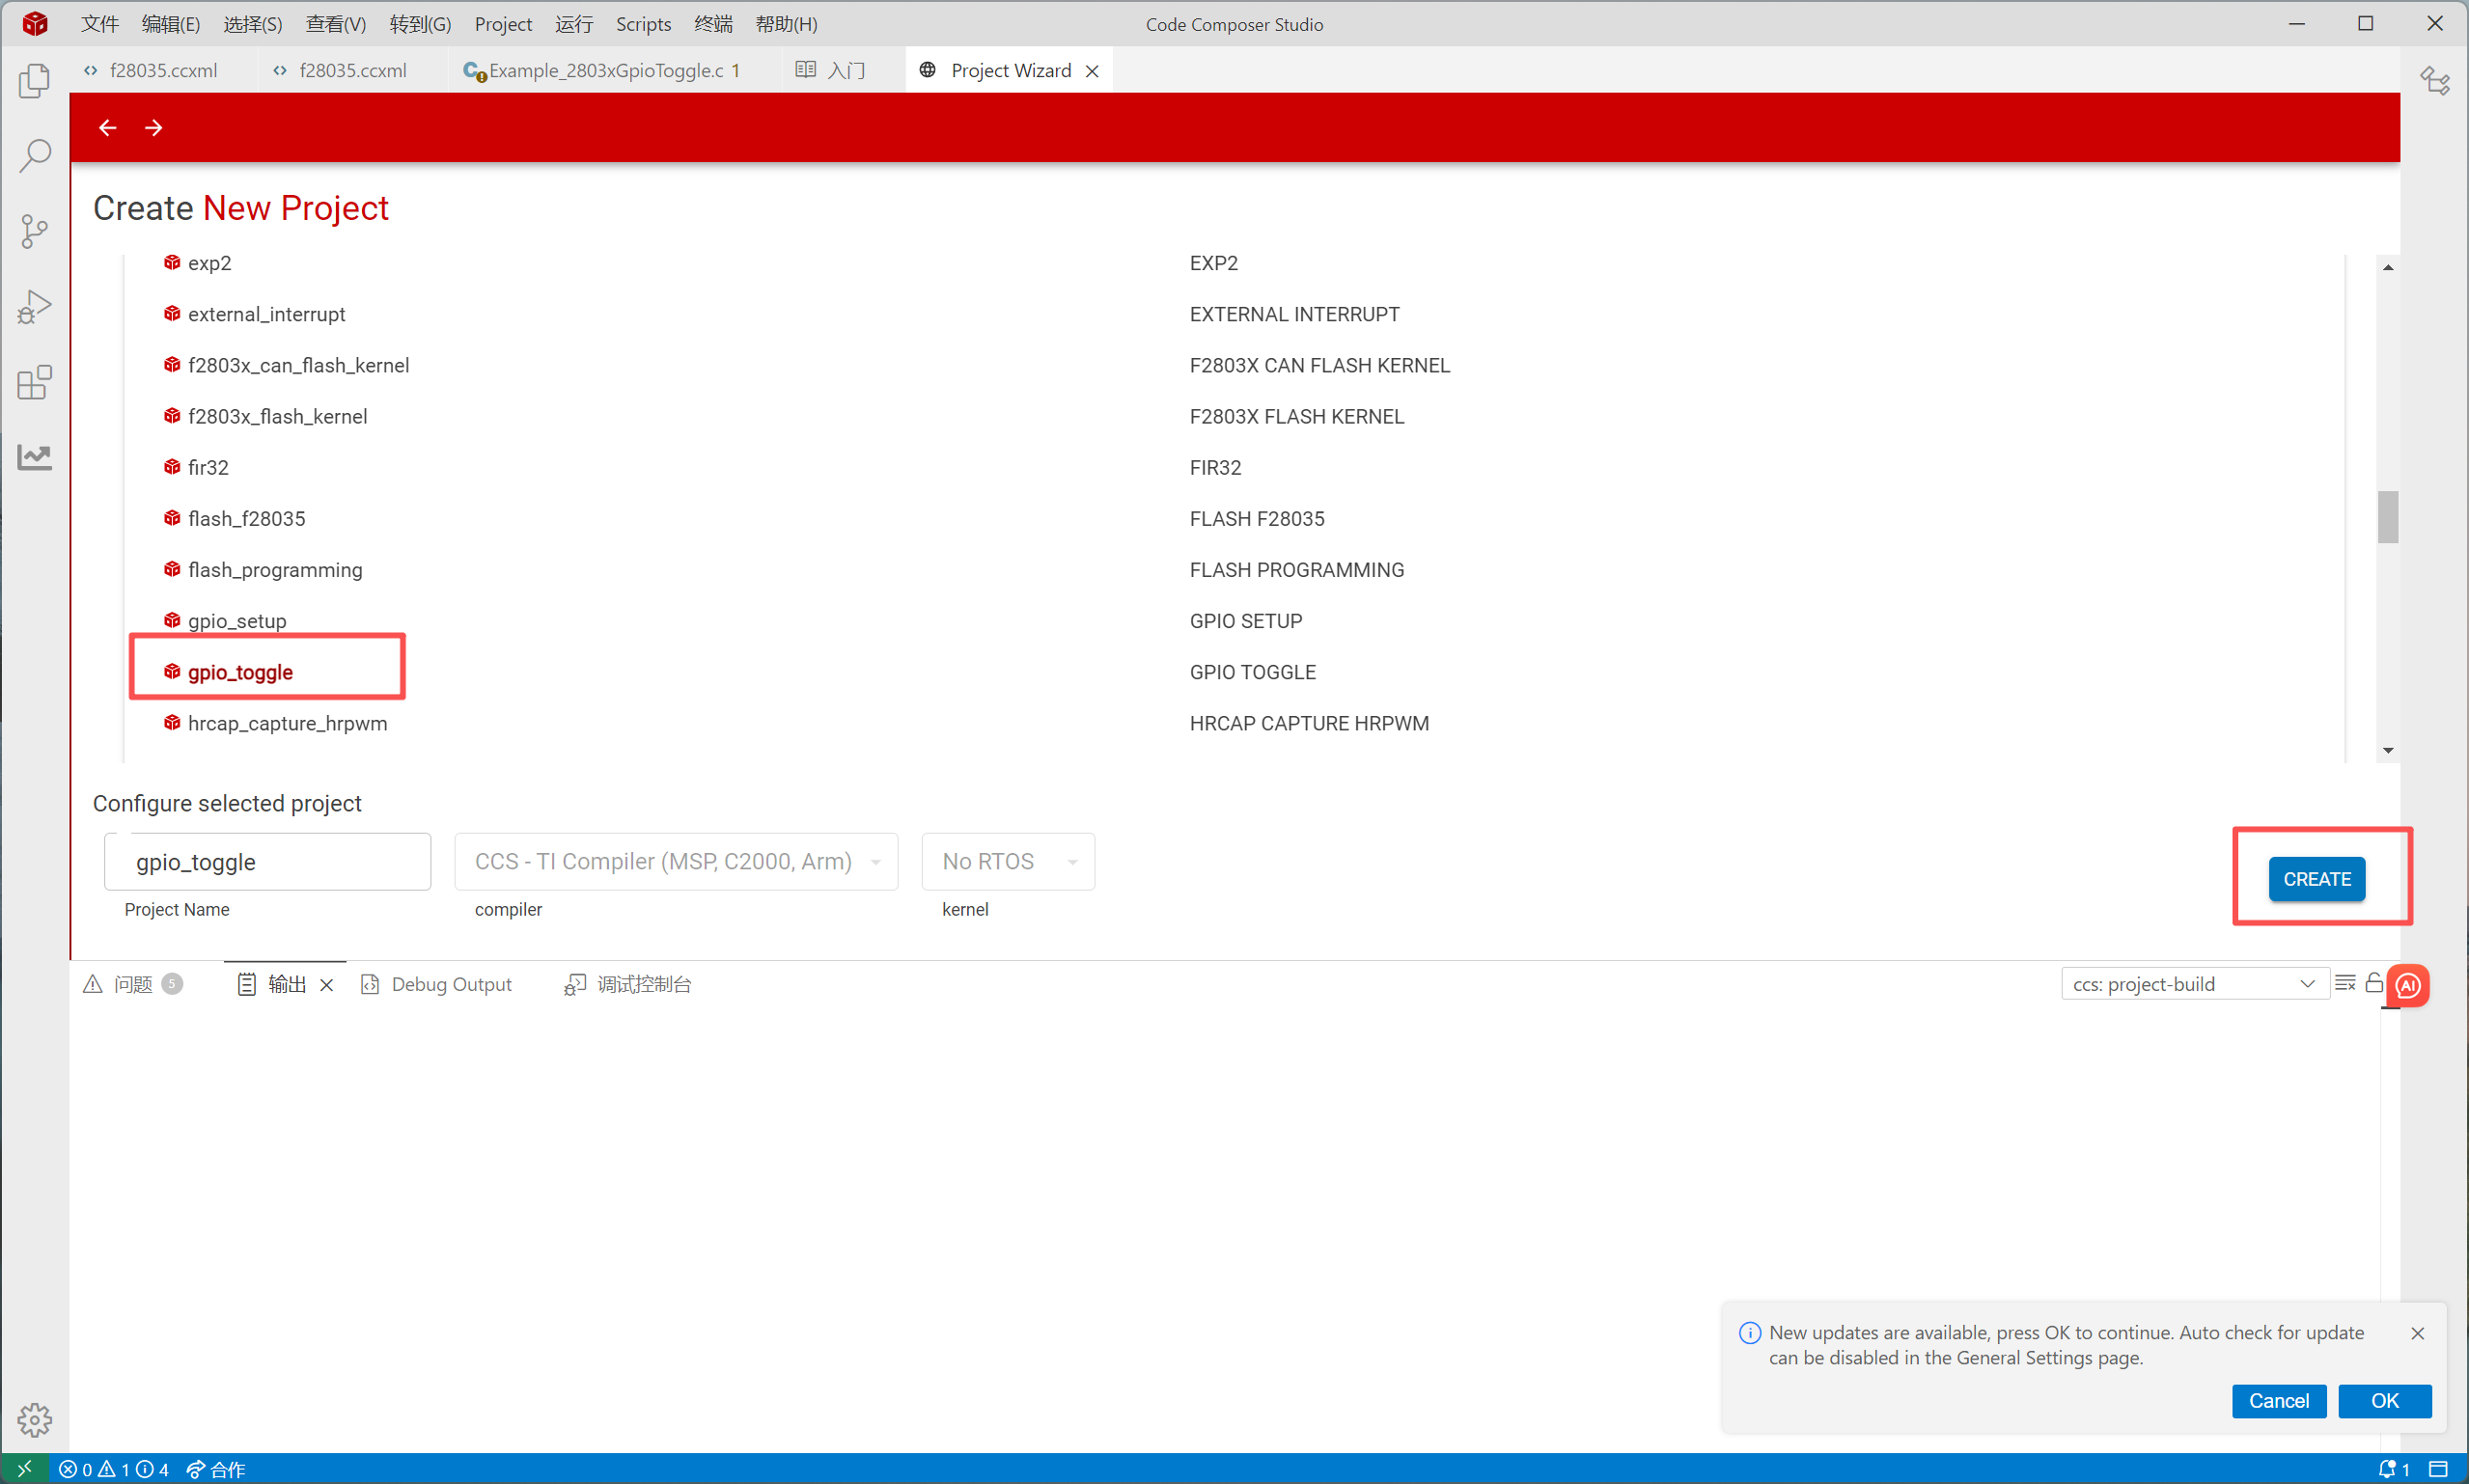Viewport: 2469px width, 1484px height.
Task: Click the Project Name input field
Action: tap(268, 861)
